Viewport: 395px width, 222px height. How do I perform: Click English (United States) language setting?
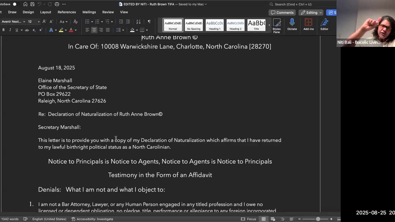coord(49,219)
